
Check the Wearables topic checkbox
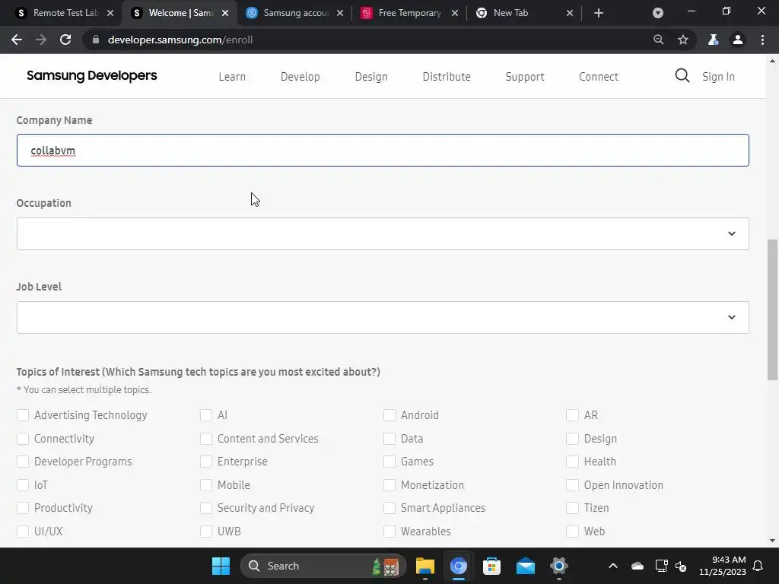pyautogui.click(x=389, y=532)
